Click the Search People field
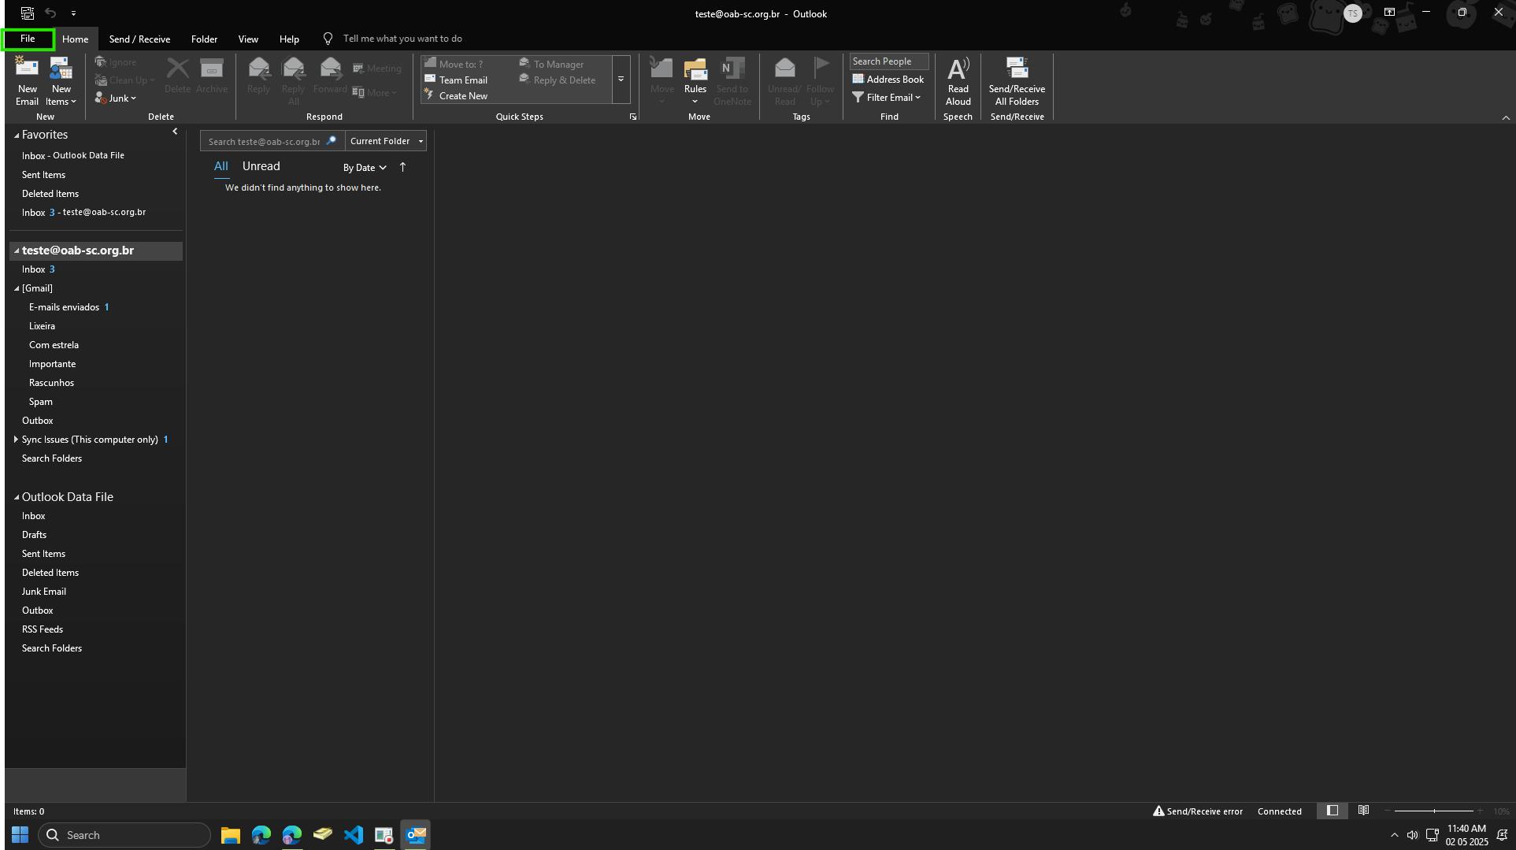This screenshot has height=850, width=1516. pyautogui.click(x=888, y=61)
